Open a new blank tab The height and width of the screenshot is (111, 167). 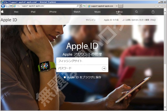[x=121, y=6]
